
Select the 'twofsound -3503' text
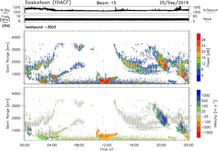pyautogui.click(x=41, y=27)
